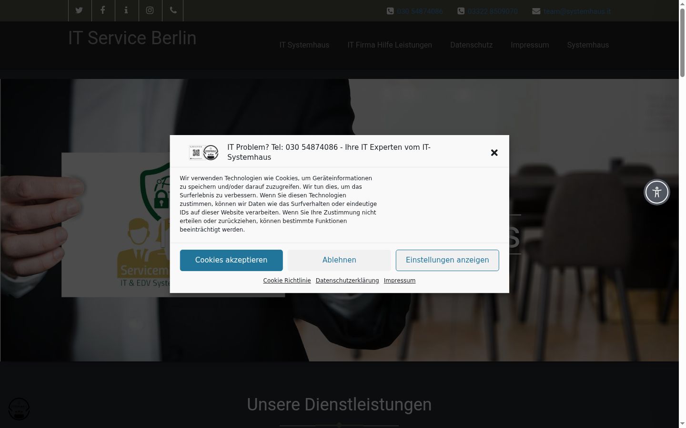
Task: Open the Facebook social link
Action: [x=103, y=10]
